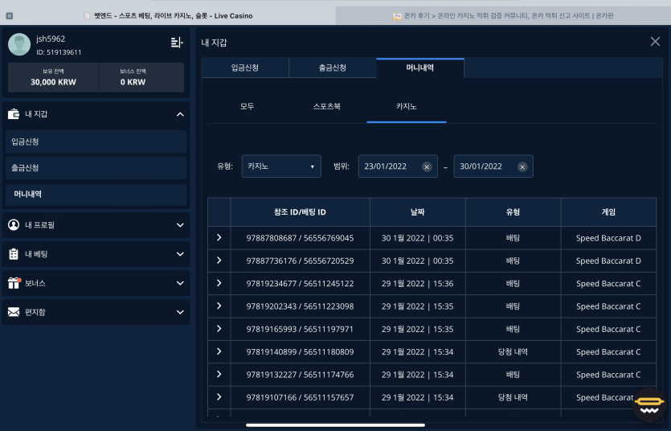Click the 게임 column header

tap(608, 211)
